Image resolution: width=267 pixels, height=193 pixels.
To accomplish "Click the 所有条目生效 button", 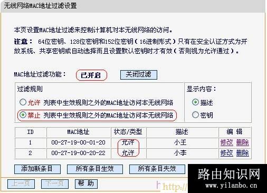I will 95,169.
